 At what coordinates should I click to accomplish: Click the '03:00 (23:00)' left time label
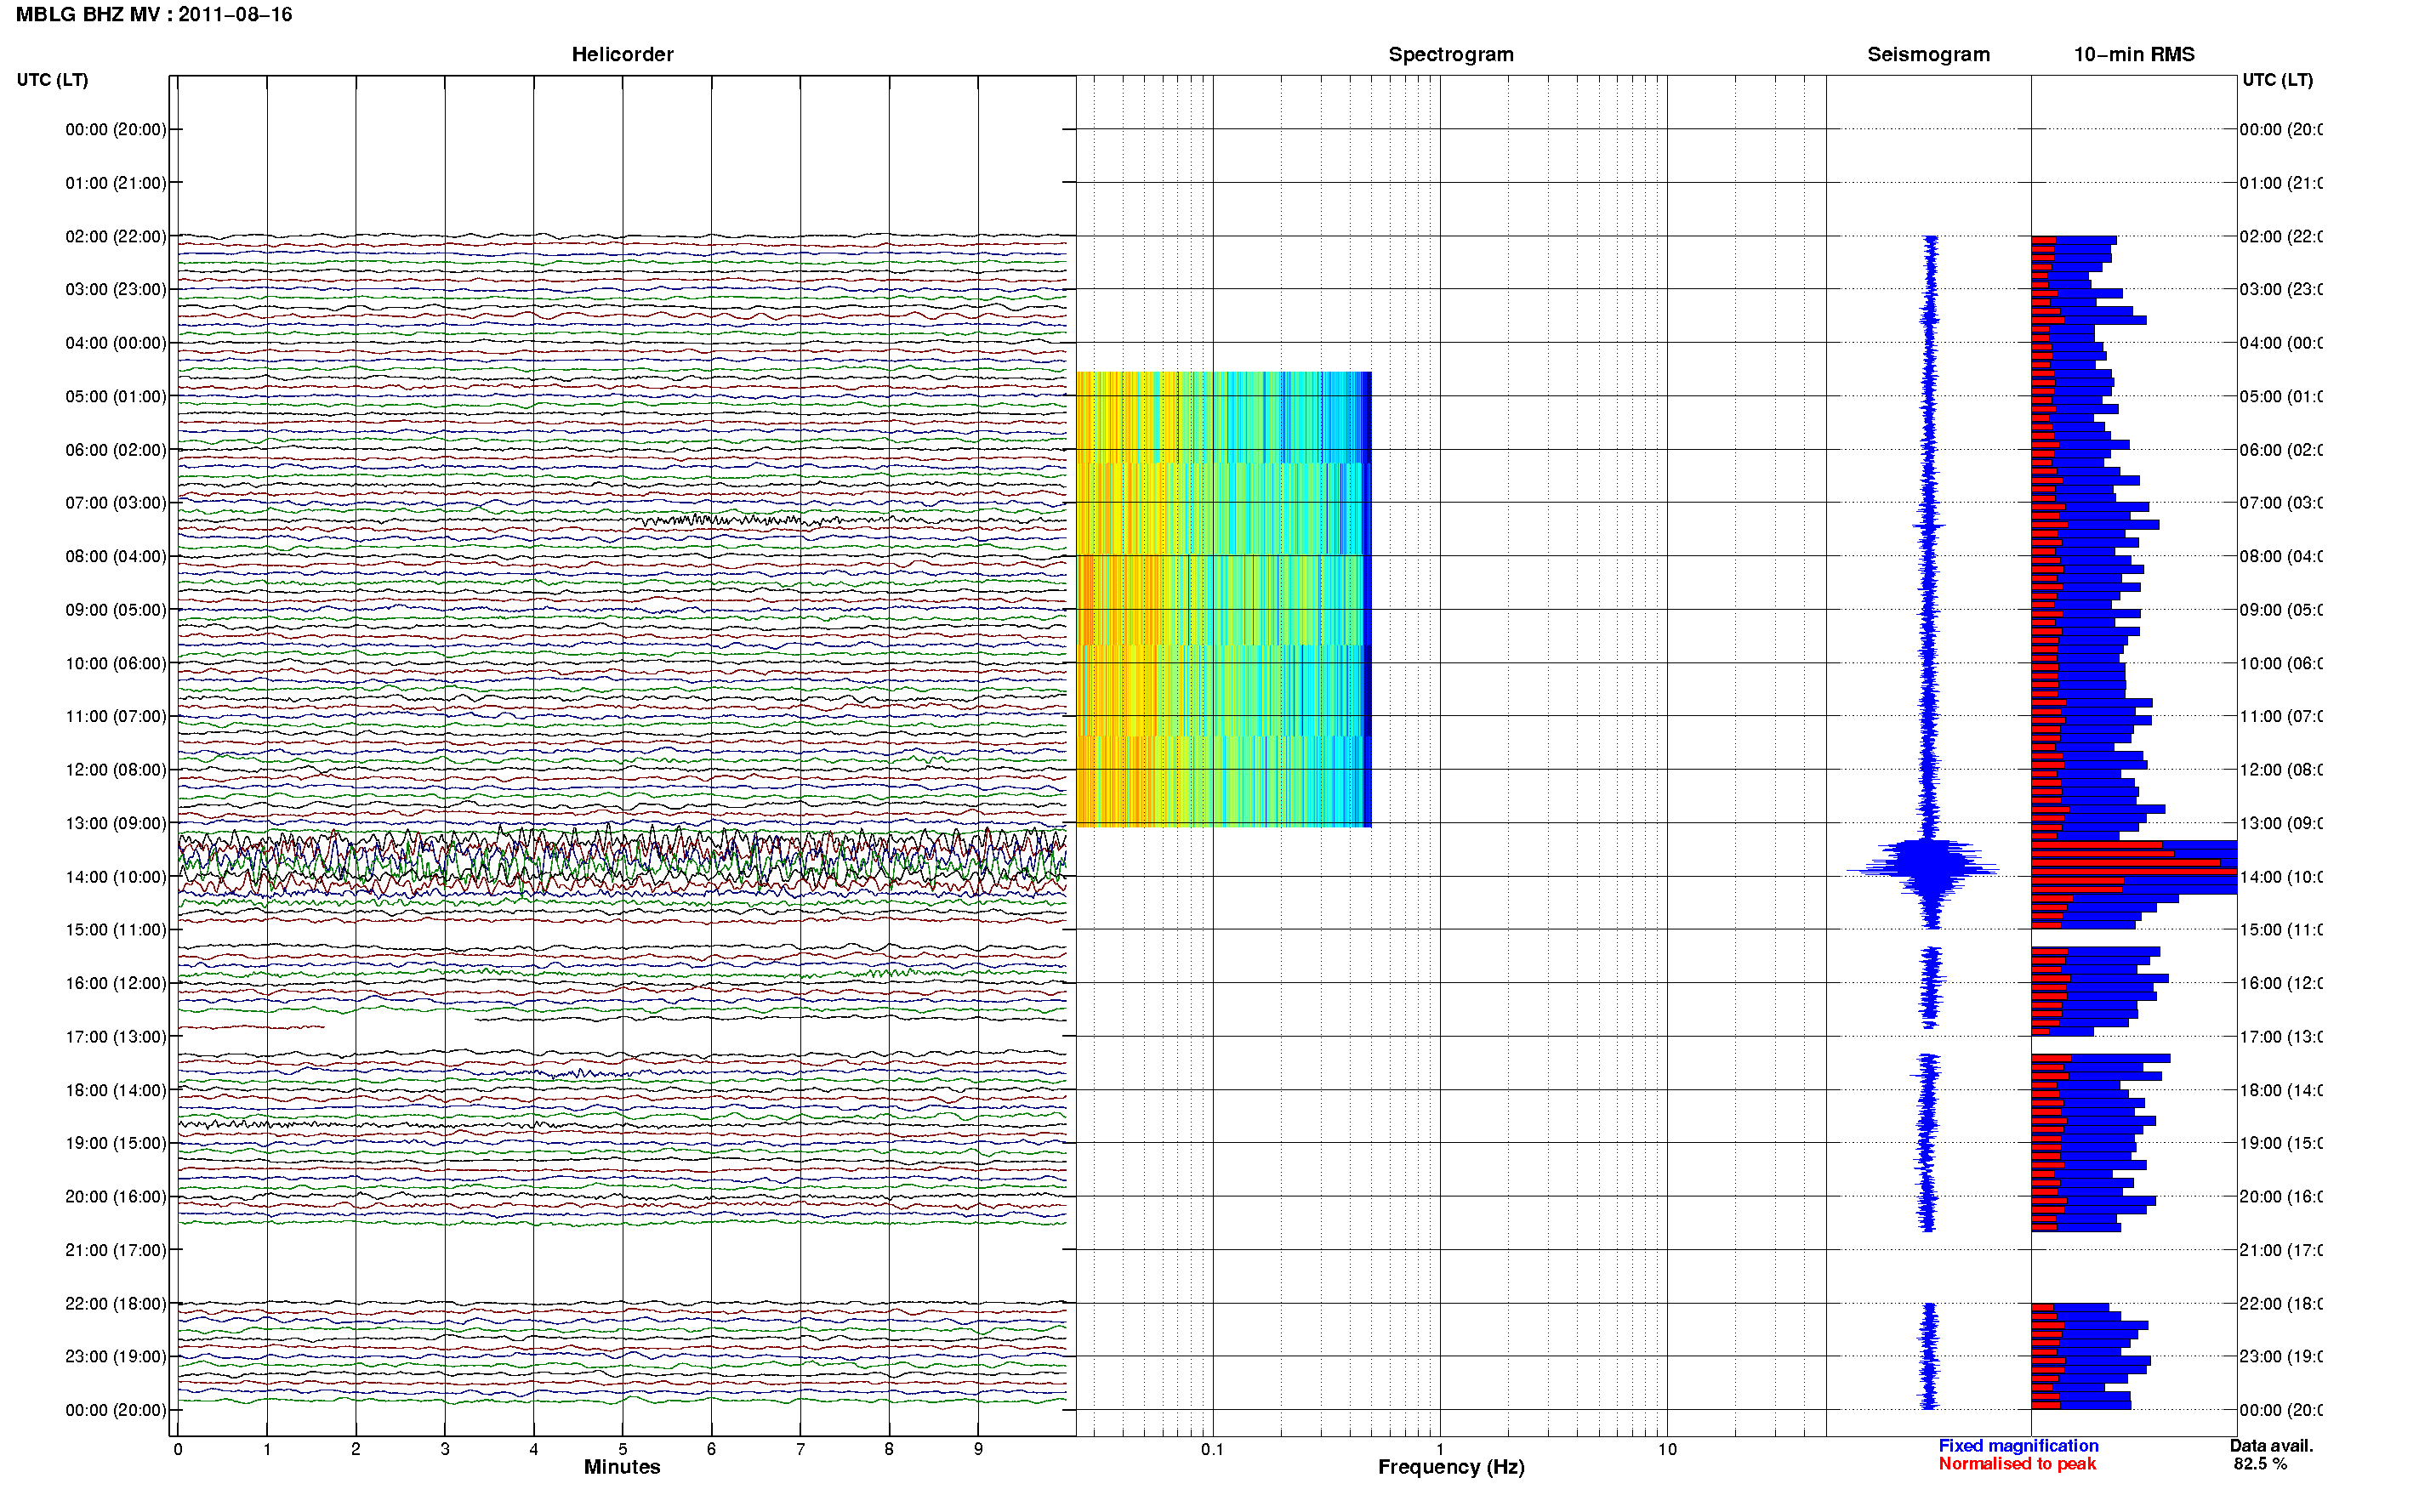[x=116, y=290]
